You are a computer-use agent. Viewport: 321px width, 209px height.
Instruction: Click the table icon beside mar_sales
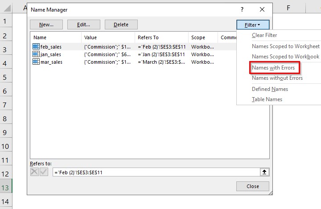point(36,61)
